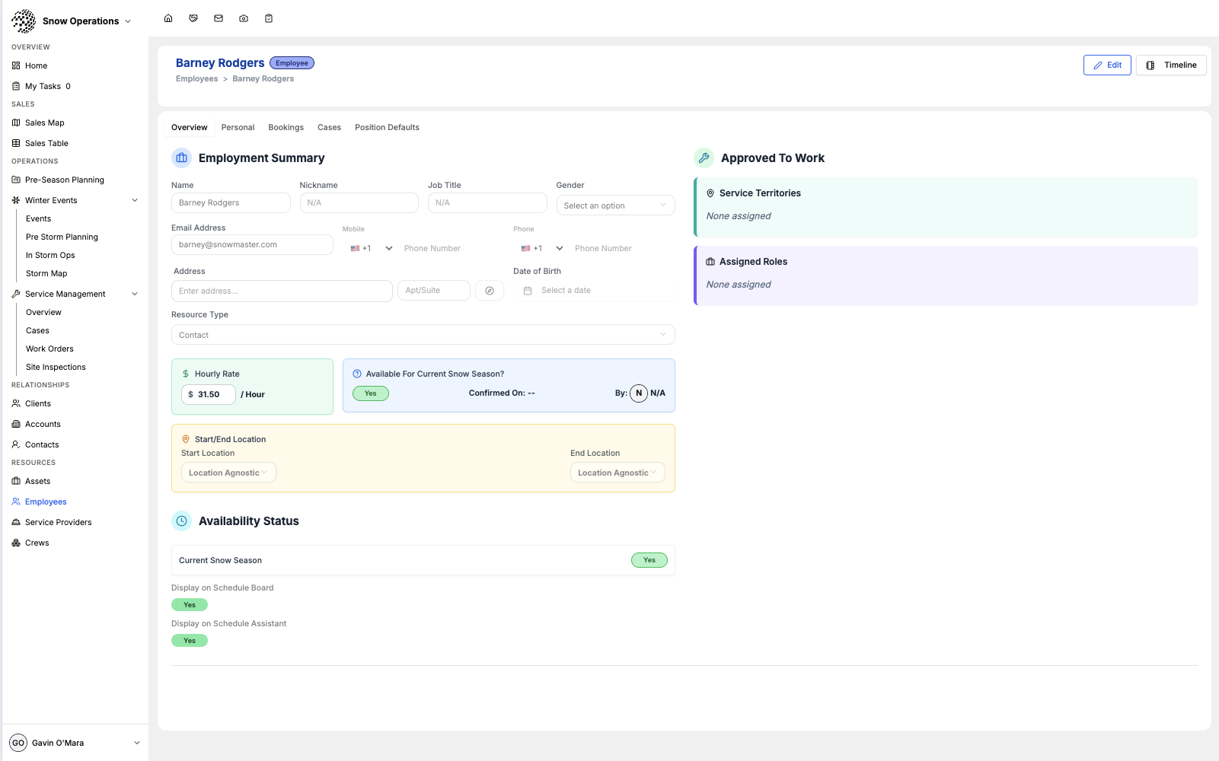Click the handshake icon in top toolbar
1219x761 pixels.
coord(193,18)
